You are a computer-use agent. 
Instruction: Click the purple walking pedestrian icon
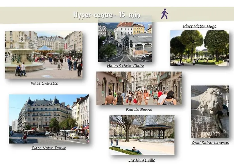[164, 14]
